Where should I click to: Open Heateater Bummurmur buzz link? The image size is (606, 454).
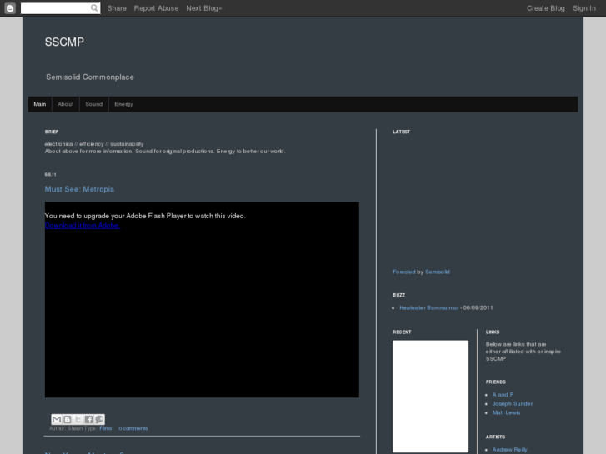pyautogui.click(x=429, y=308)
